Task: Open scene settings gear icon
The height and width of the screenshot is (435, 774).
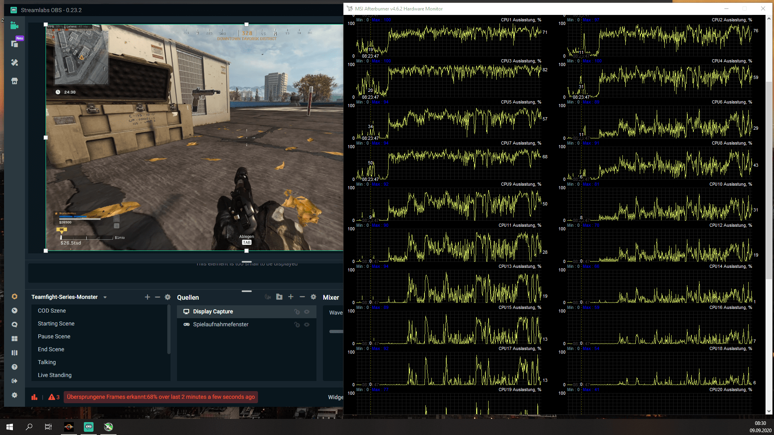Action: [x=168, y=297]
